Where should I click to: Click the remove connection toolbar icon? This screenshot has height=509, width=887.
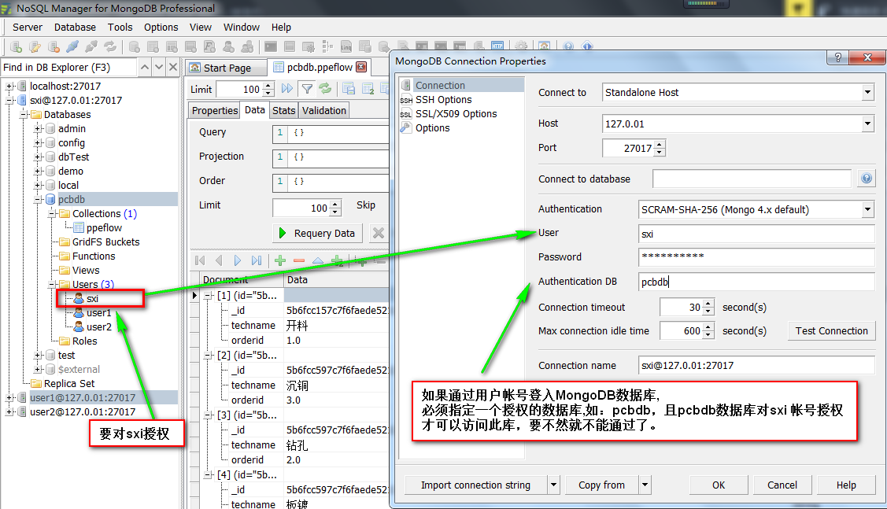pyautogui.click(x=54, y=47)
